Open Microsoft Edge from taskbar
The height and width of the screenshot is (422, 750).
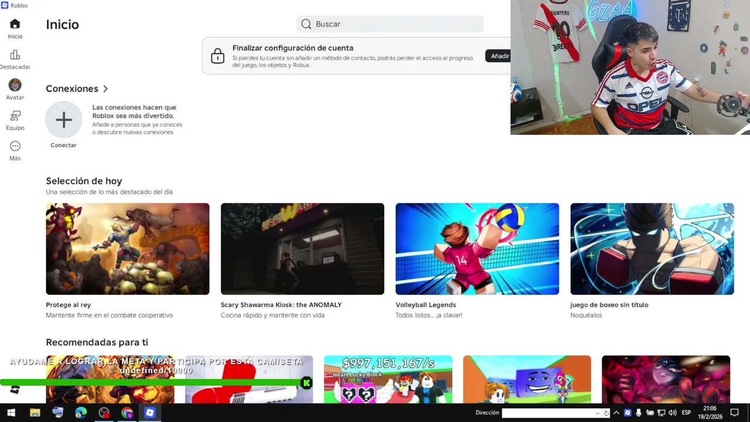pyautogui.click(x=81, y=413)
